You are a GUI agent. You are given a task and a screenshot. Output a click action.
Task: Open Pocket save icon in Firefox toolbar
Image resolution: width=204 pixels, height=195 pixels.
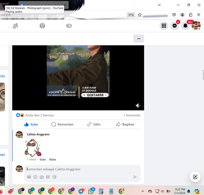(x=174, y=15)
